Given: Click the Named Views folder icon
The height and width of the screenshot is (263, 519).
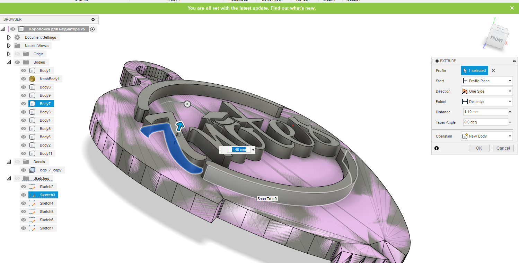Looking at the screenshot, I should pos(17,46).
